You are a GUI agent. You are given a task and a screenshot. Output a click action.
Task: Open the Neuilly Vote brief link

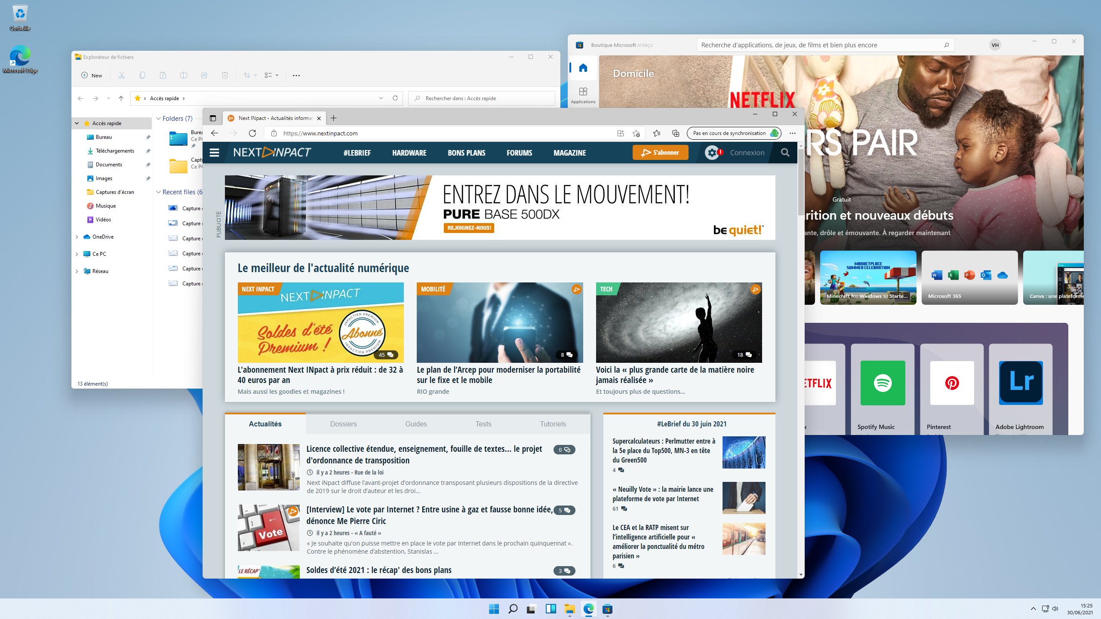pos(663,494)
